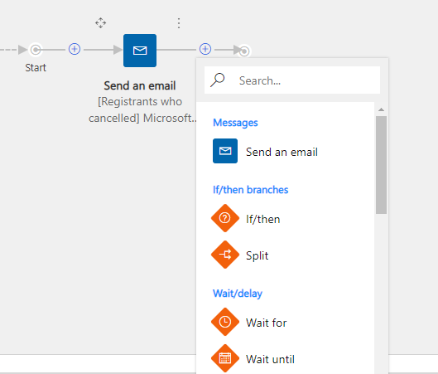The width and height of the screenshot is (438, 374).
Task: Select the If/then diamond icon
Action: 225,218
